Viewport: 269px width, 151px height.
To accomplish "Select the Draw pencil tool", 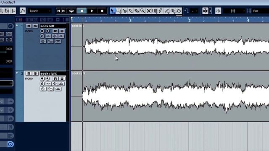I will point(161,11).
